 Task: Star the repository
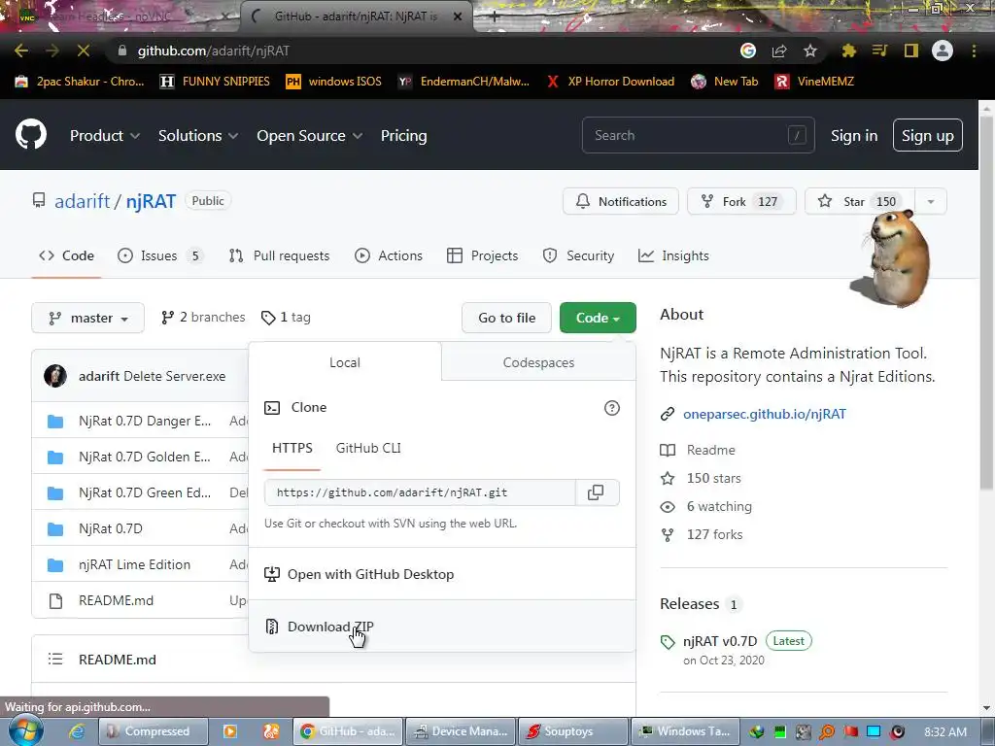click(859, 202)
